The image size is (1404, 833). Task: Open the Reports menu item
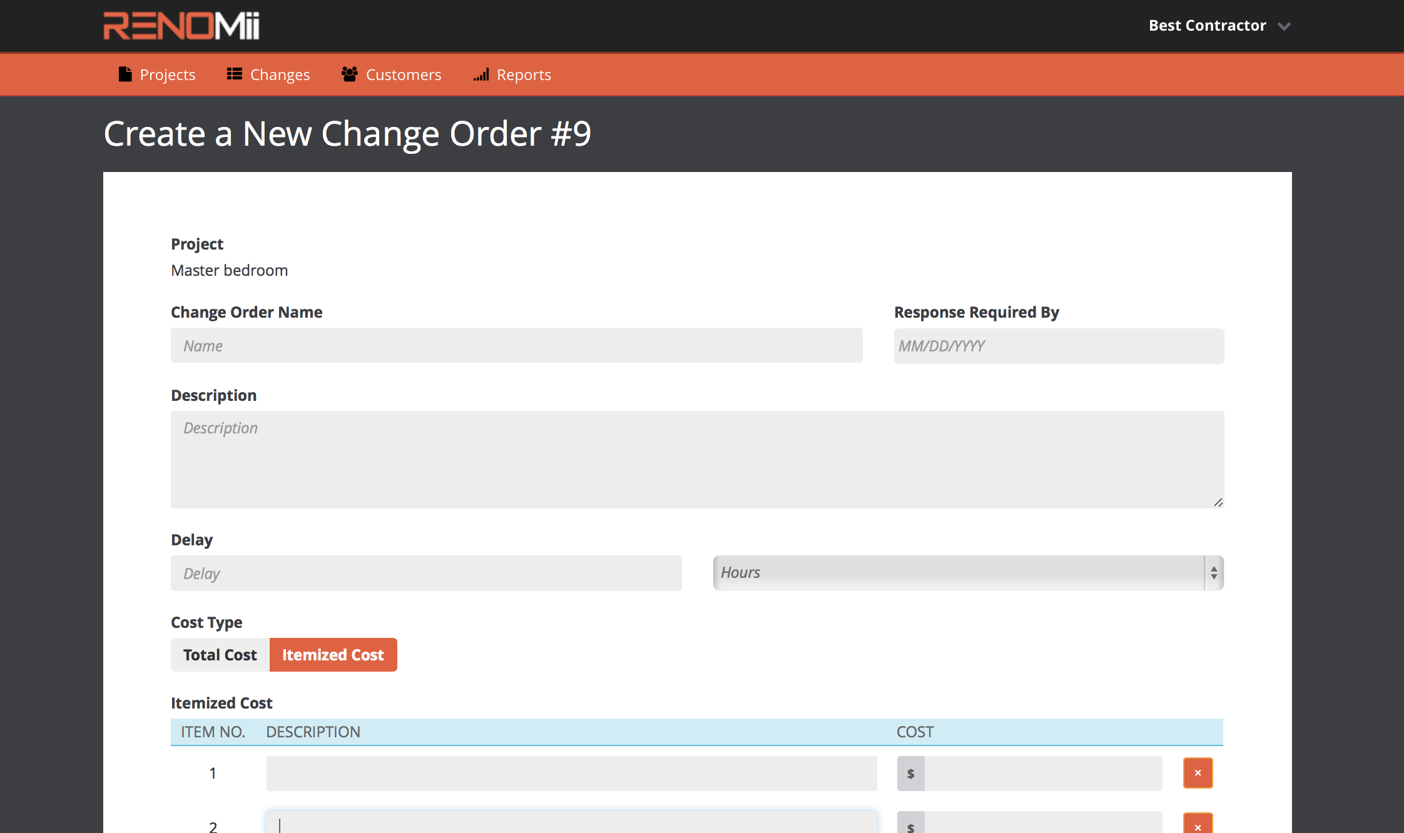click(x=523, y=74)
